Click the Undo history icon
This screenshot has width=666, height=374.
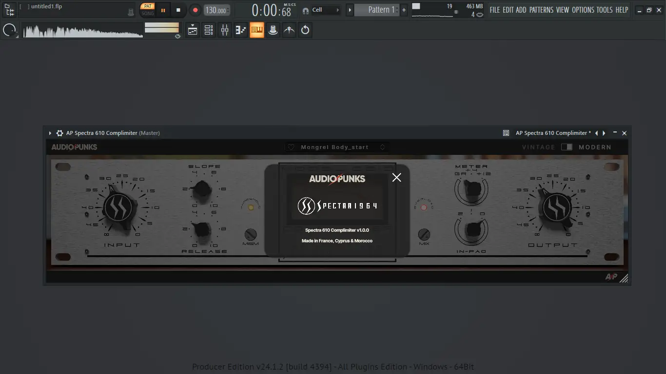click(x=305, y=30)
